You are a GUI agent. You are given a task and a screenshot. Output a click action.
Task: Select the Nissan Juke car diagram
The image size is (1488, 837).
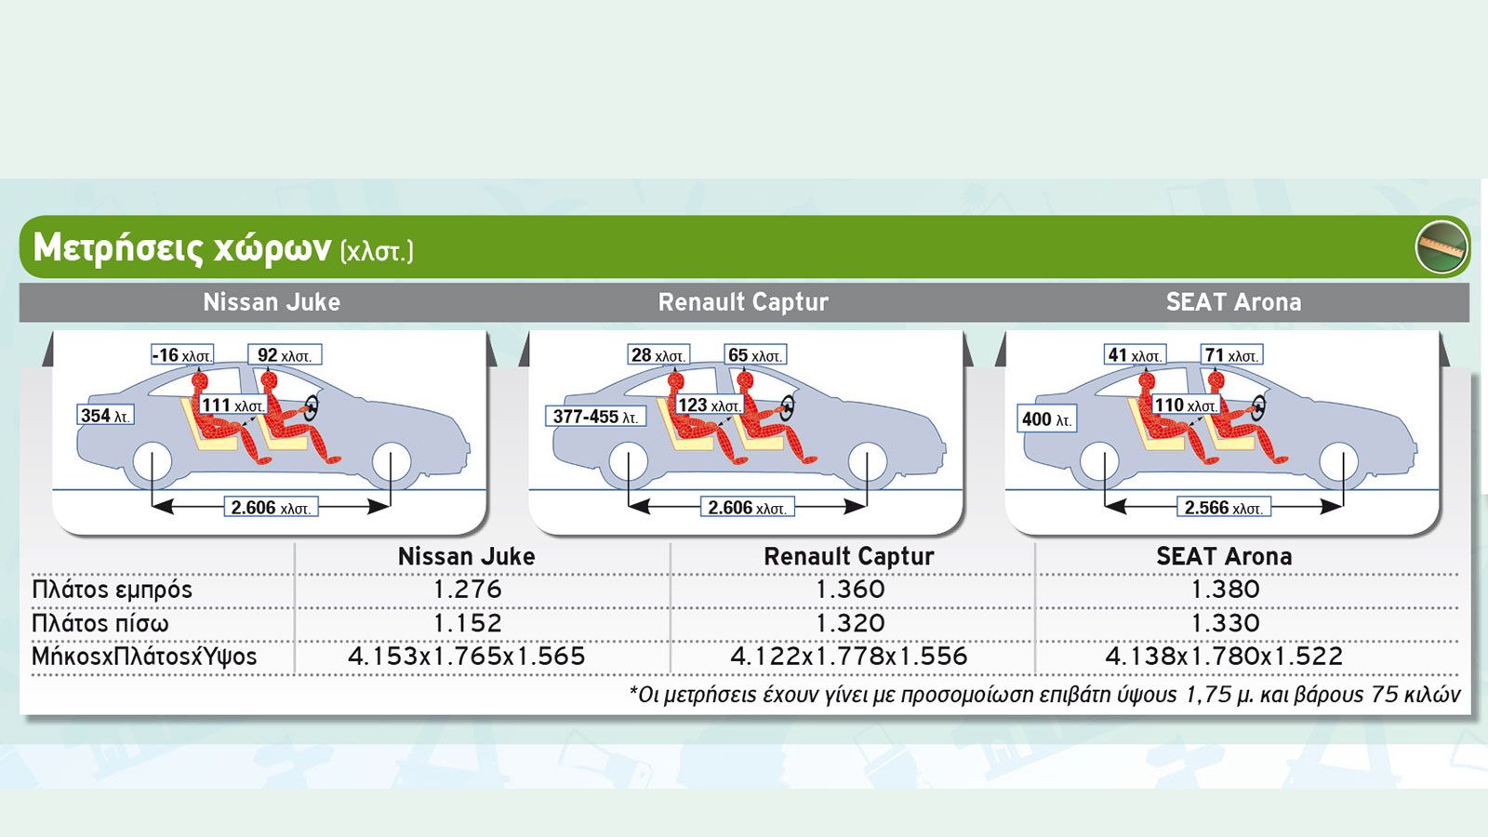click(270, 432)
